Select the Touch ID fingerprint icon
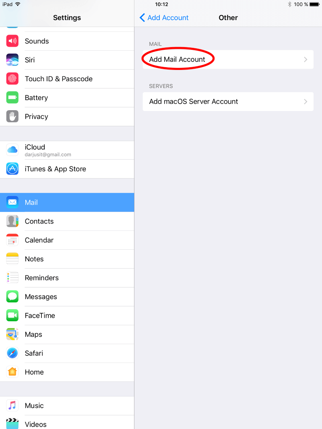The width and height of the screenshot is (322, 429). point(12,79)
